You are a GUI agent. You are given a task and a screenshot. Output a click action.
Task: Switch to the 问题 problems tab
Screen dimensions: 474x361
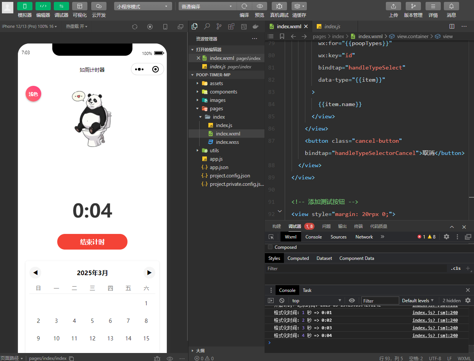pos(326,226)
